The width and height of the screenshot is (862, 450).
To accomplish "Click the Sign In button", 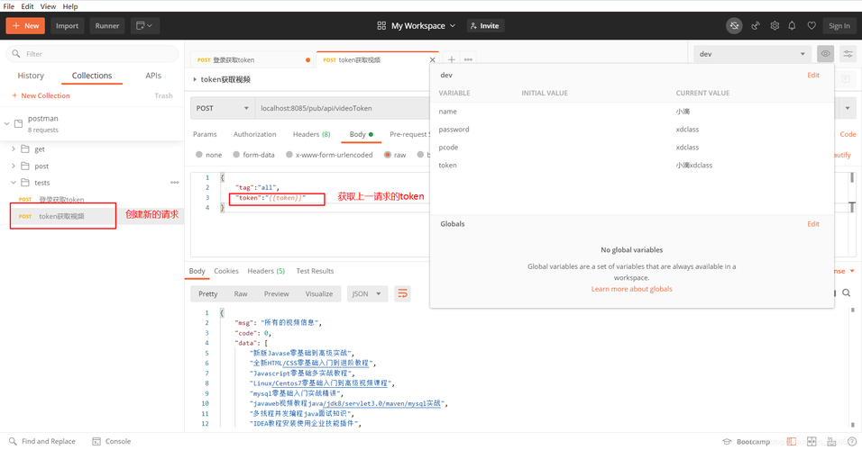I will 839,26.
